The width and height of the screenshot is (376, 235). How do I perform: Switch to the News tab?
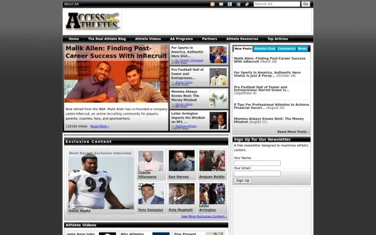302,49
